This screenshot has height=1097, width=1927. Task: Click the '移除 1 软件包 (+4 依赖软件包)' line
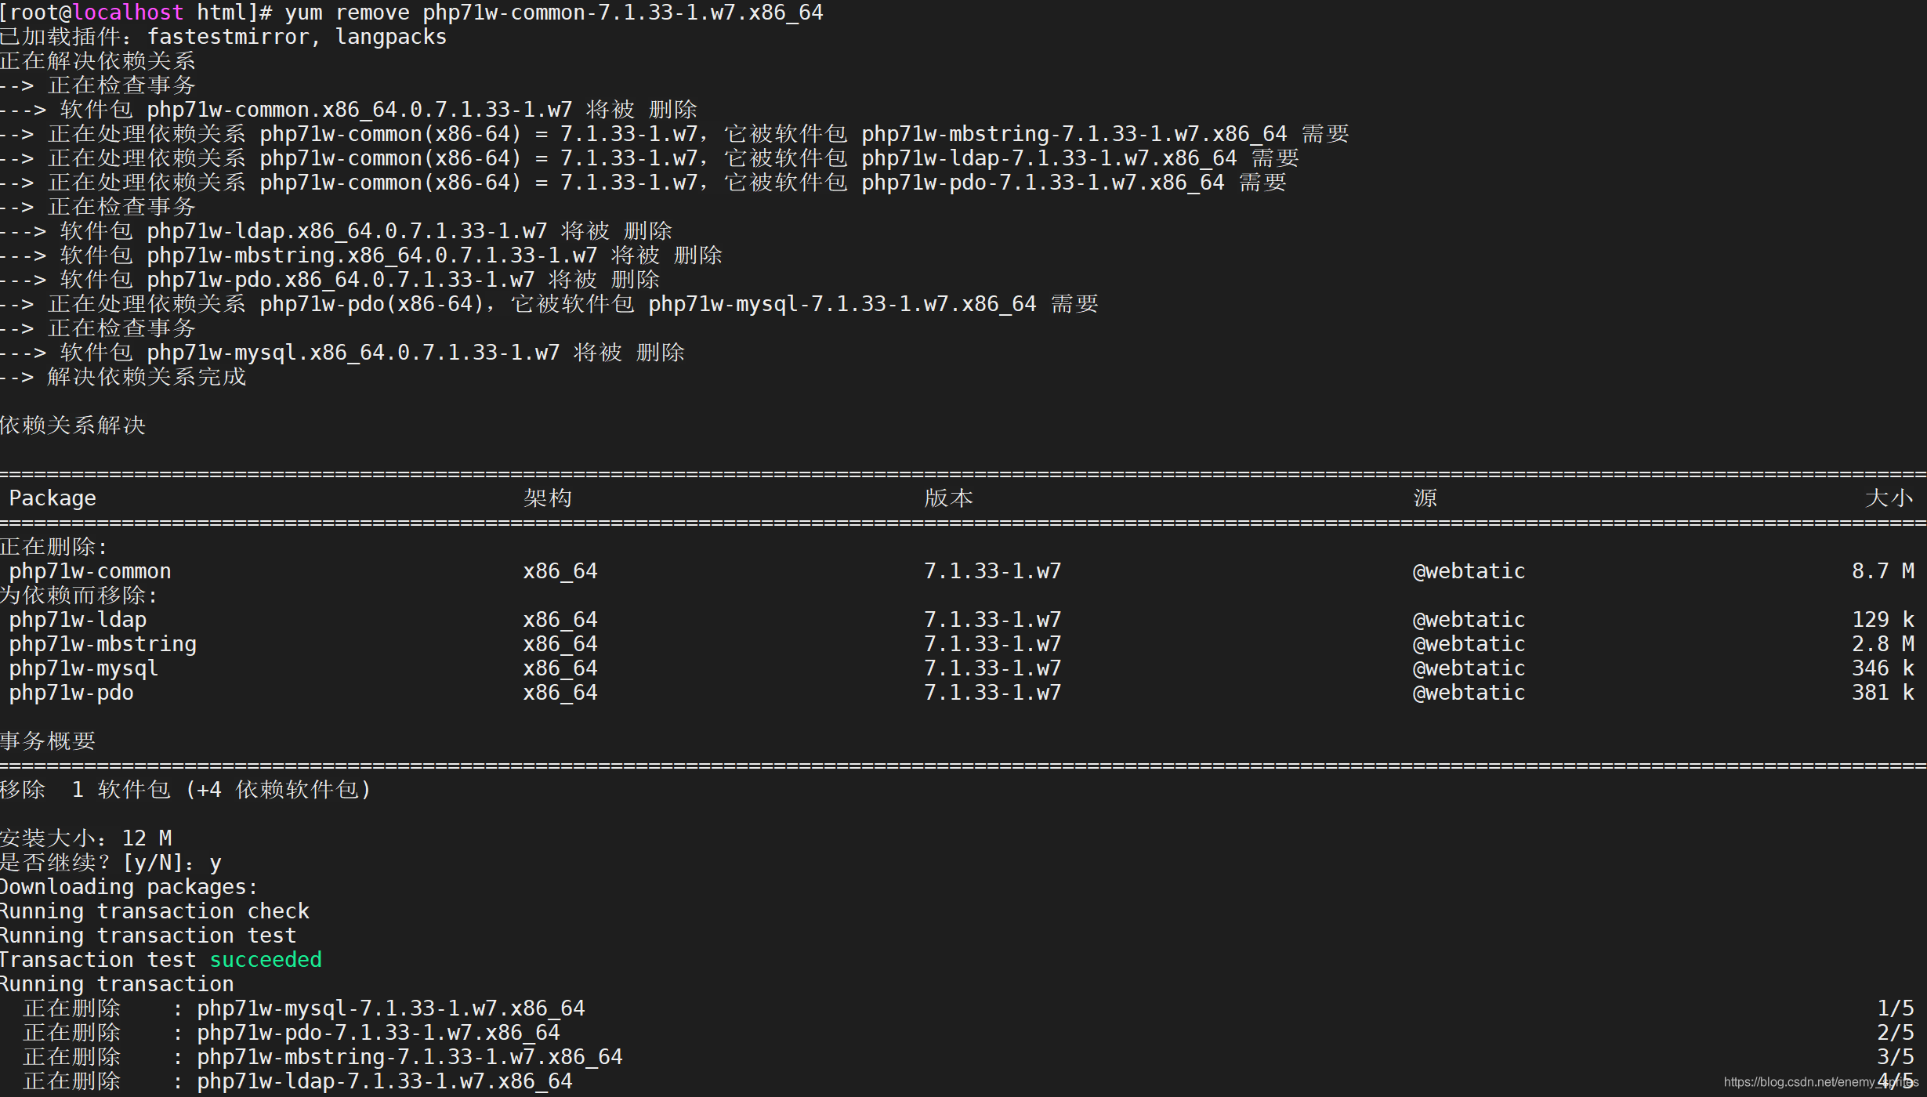click(x=186, y=790)
